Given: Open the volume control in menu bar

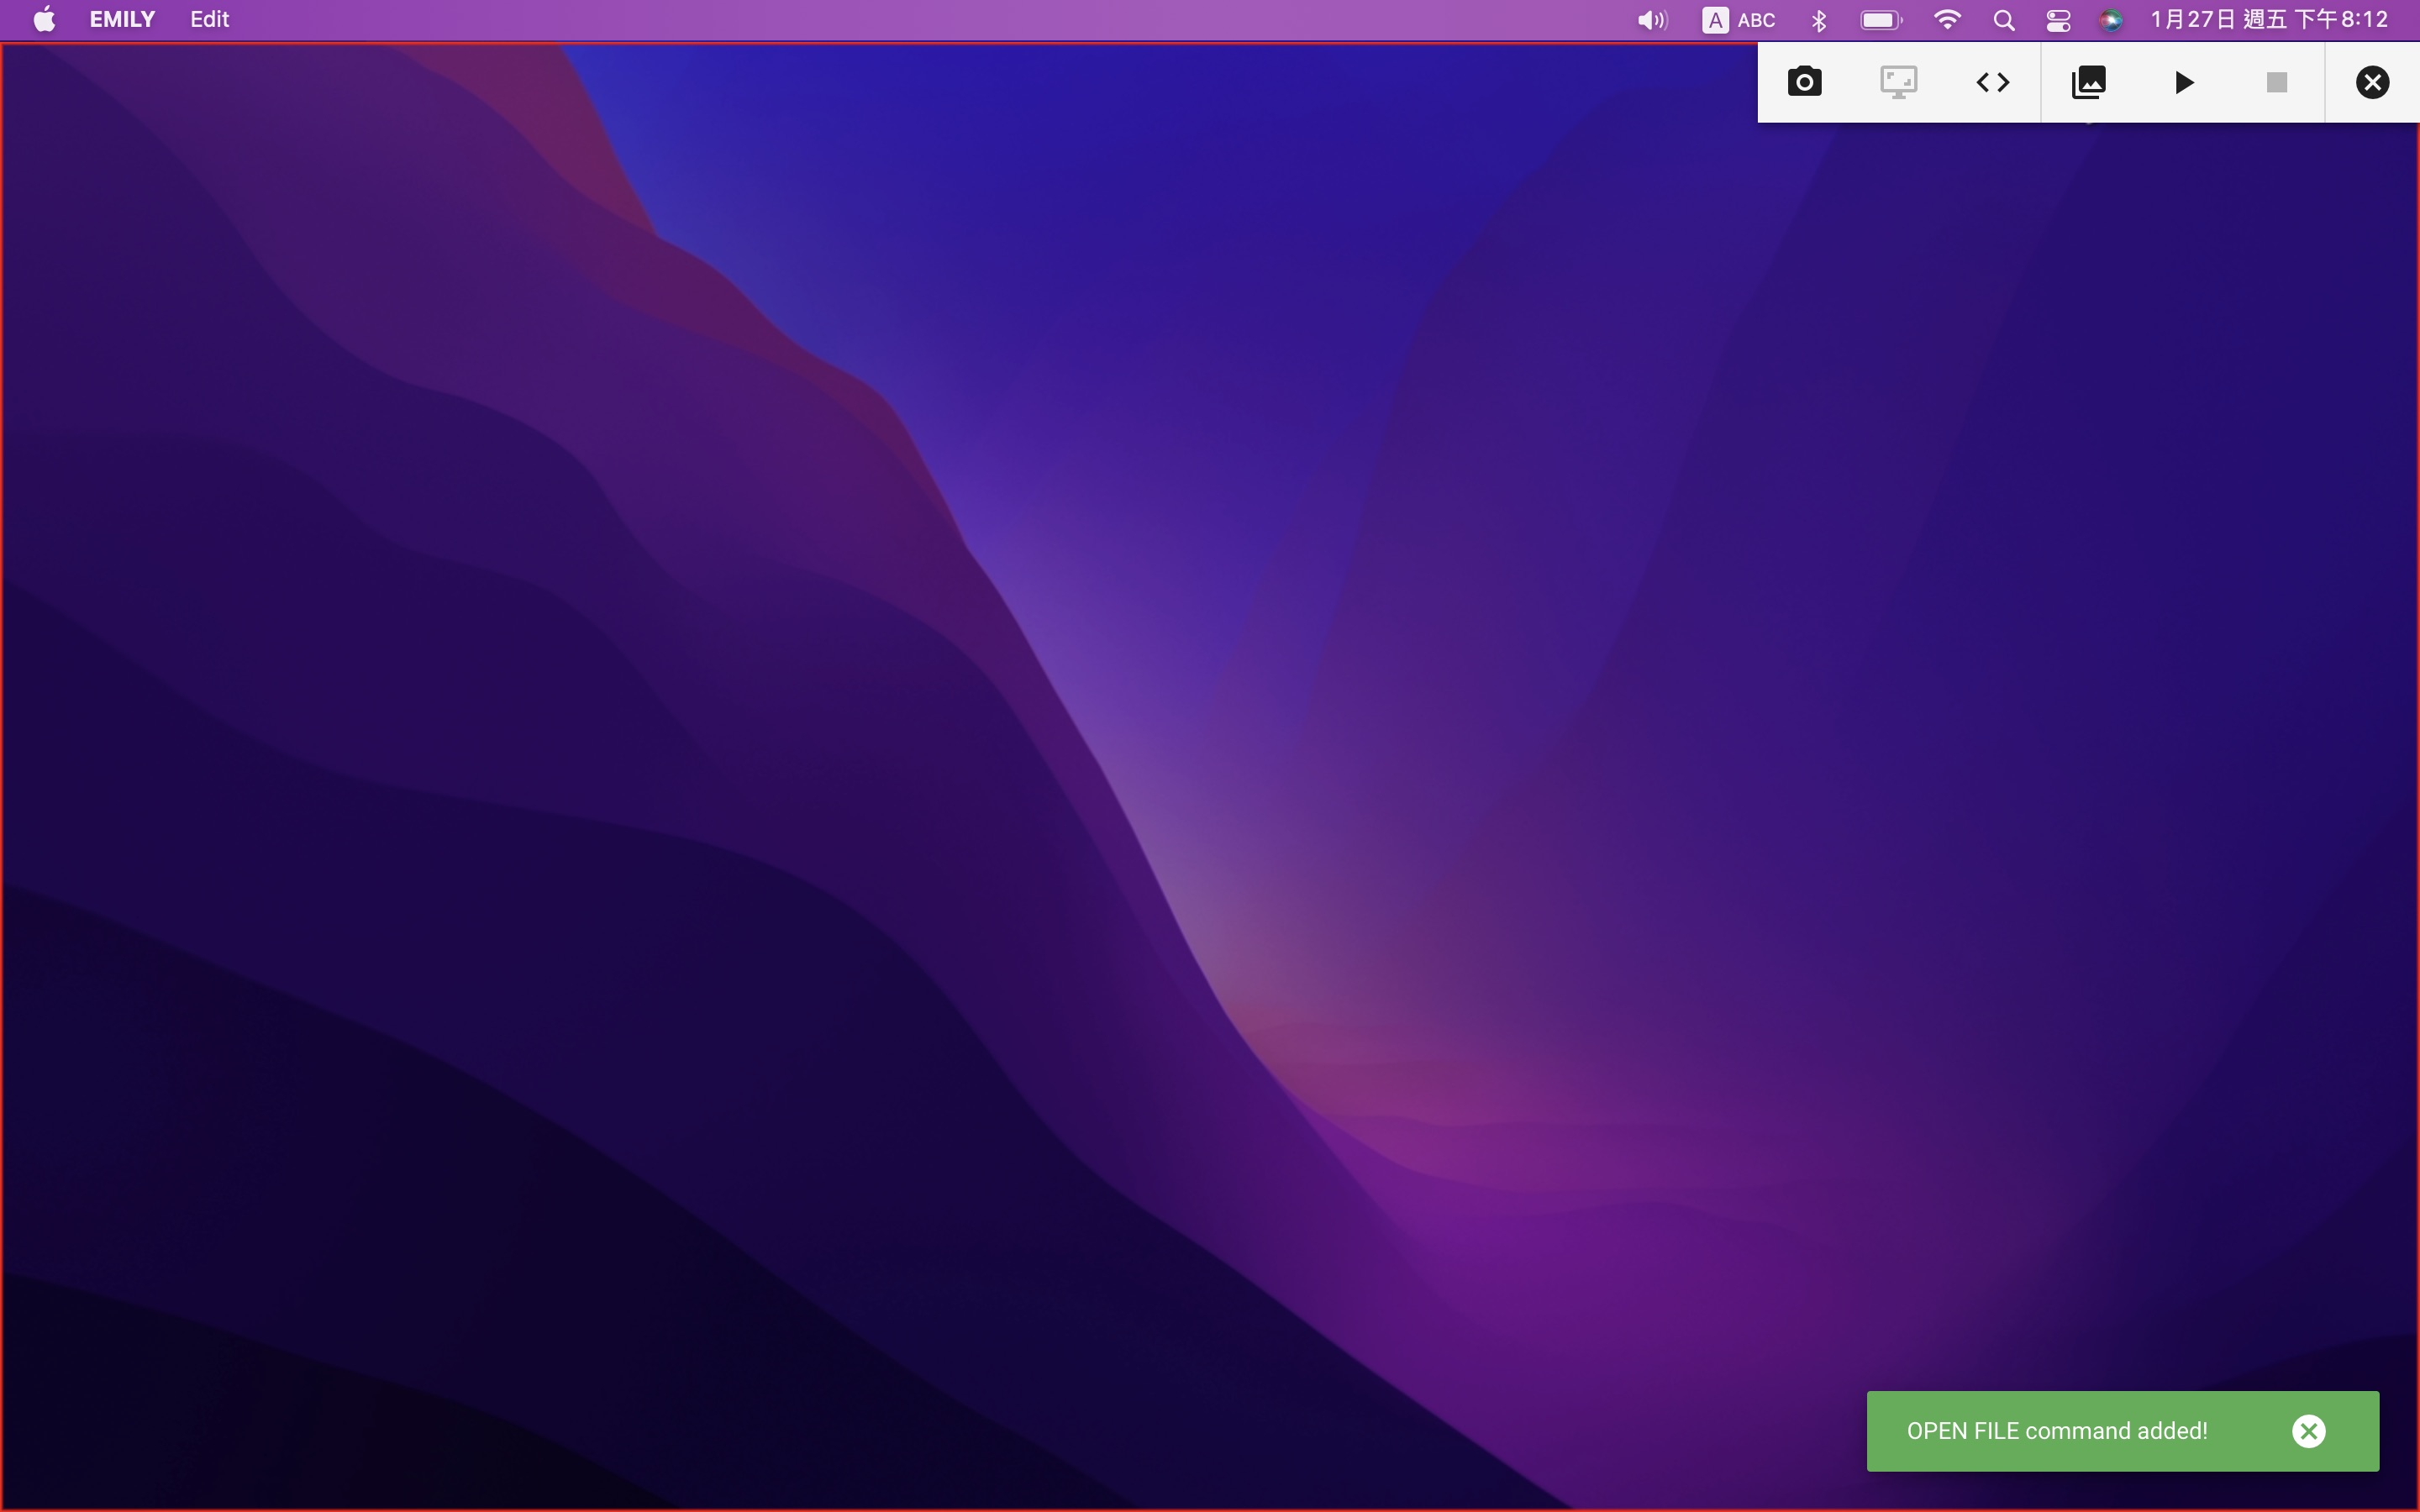Looking at the screenshot, I should [x=1651, y=20].
